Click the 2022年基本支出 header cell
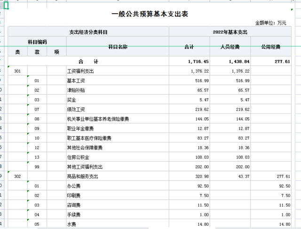Screen dimensions: 301x229 (x=230, y=32)
